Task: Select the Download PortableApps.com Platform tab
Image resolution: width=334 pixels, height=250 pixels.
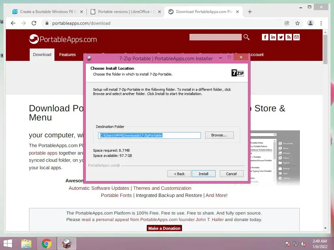Action: click(x=204, y=12)
